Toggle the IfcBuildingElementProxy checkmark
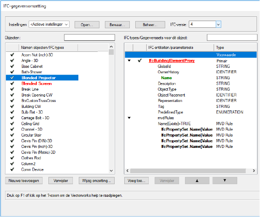Screen dimensions: 260x217 (139, 61)
